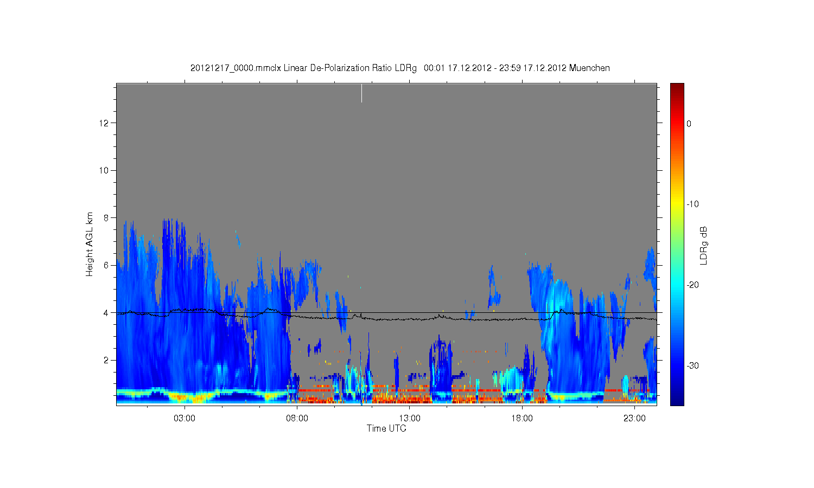Click the 'Height AGL km' axis label
This screenshot has width=814, height=488.
pos(90,244)
